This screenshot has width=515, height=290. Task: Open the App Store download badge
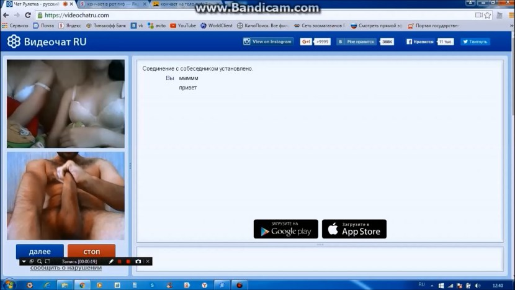click(354, 229)
